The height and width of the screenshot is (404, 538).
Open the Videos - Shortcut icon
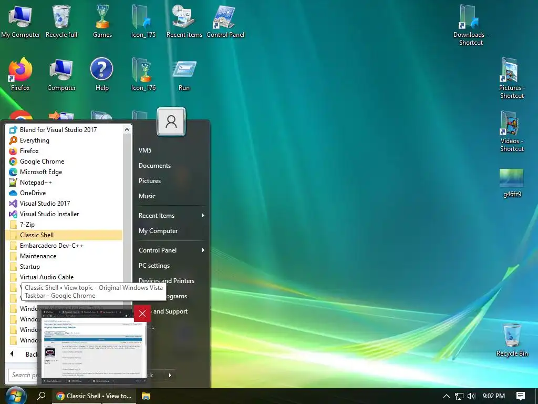click(x=512, y=132)
